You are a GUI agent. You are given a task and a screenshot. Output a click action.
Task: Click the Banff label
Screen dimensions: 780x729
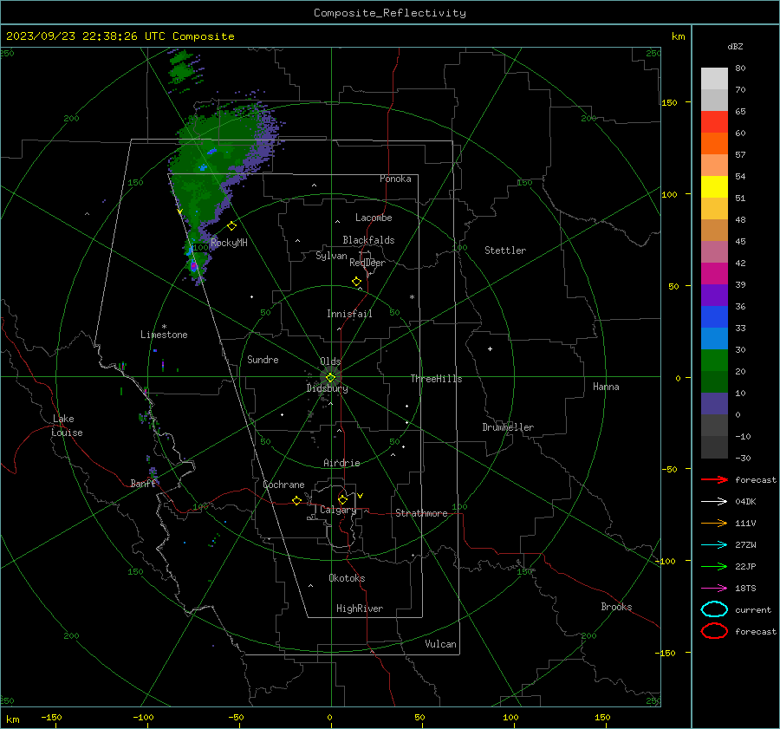pos(144,484)
